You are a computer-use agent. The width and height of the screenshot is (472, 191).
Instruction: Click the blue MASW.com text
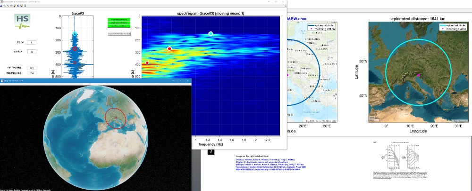click(296, 19)
